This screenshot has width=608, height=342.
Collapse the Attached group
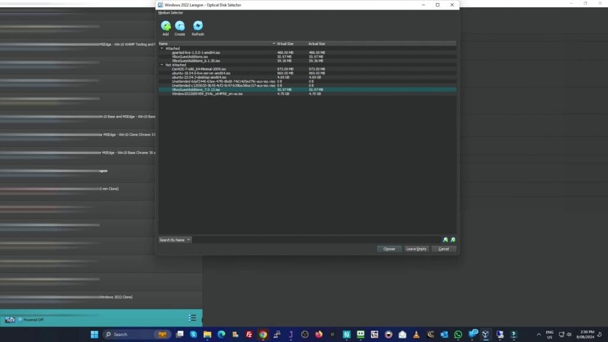coord(162,48)
